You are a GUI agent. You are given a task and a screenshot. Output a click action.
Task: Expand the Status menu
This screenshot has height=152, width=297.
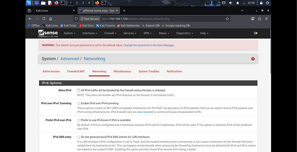coord(164,33)
